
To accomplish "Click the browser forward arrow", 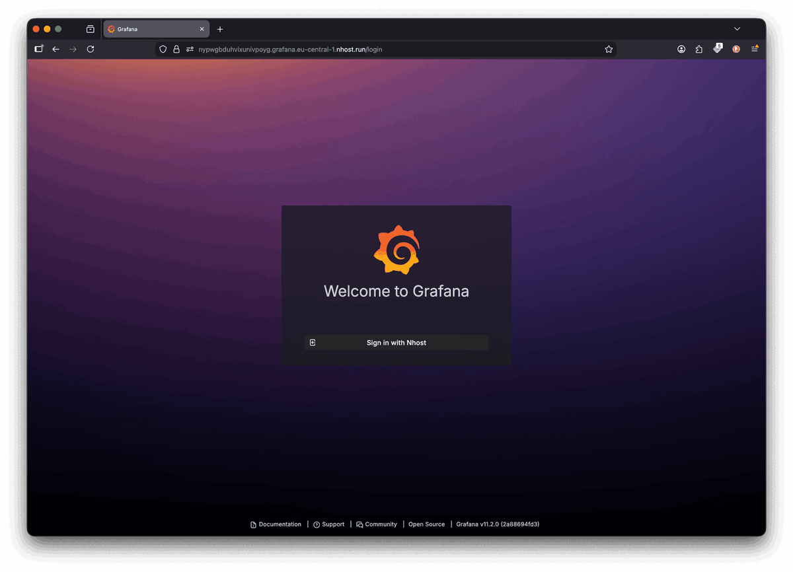I will click(x=73, y=49).
